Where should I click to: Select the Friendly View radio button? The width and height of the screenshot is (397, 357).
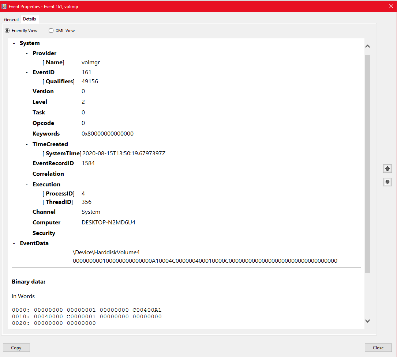pos(7,31)
